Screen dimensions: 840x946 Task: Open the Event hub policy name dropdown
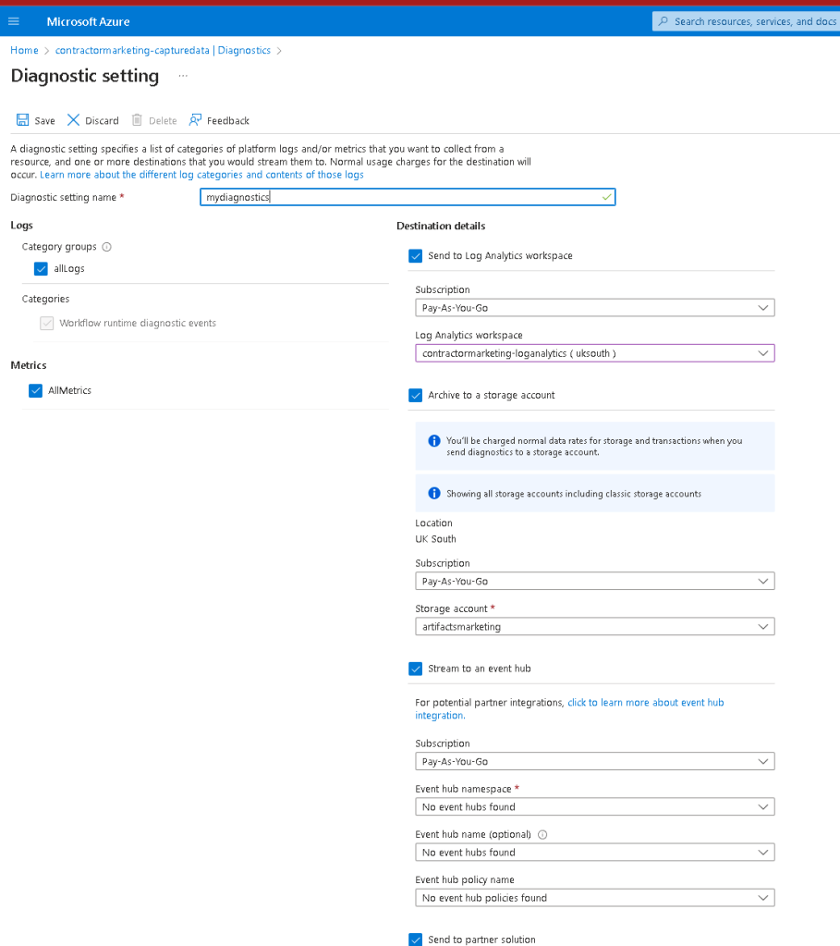click(x=594, y=898)
